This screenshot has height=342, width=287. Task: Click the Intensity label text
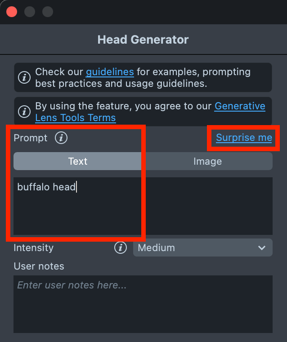(34, 247)
